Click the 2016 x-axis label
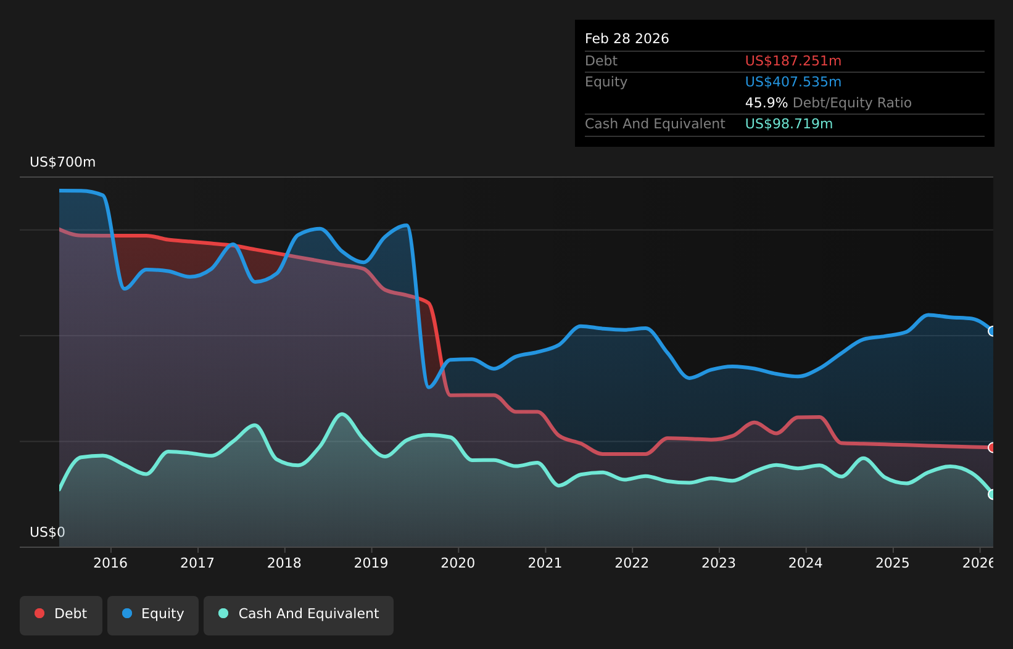Screen dimensions: 1013x649 tap(110, 563)
